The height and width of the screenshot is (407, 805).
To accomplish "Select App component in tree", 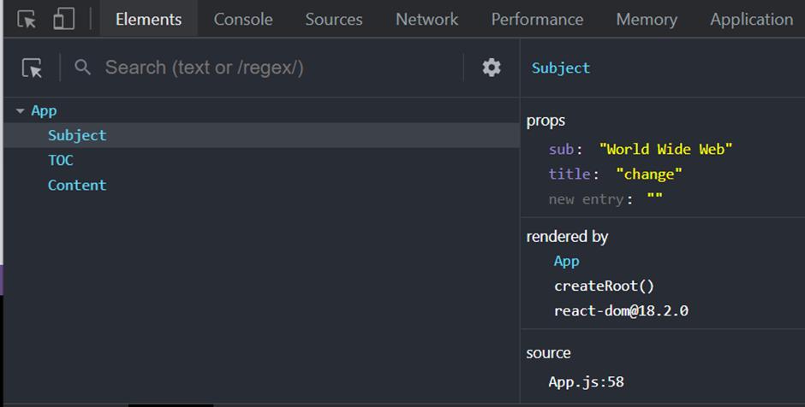I will [45, 110].
